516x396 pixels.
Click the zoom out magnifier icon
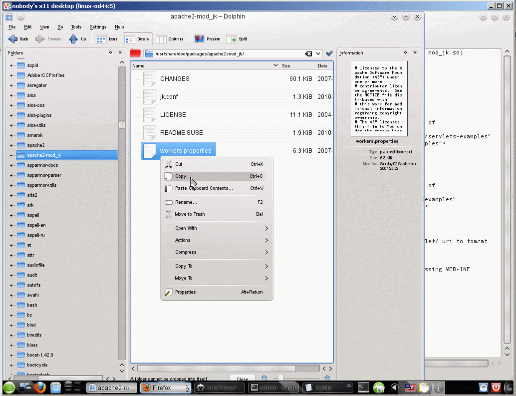click(264, 378)
